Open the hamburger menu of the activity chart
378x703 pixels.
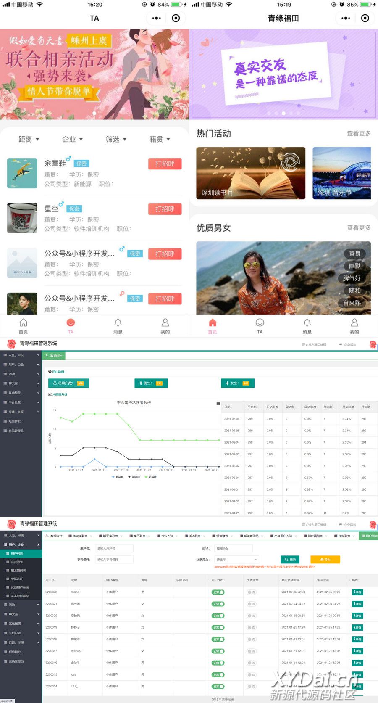point(218,403)
